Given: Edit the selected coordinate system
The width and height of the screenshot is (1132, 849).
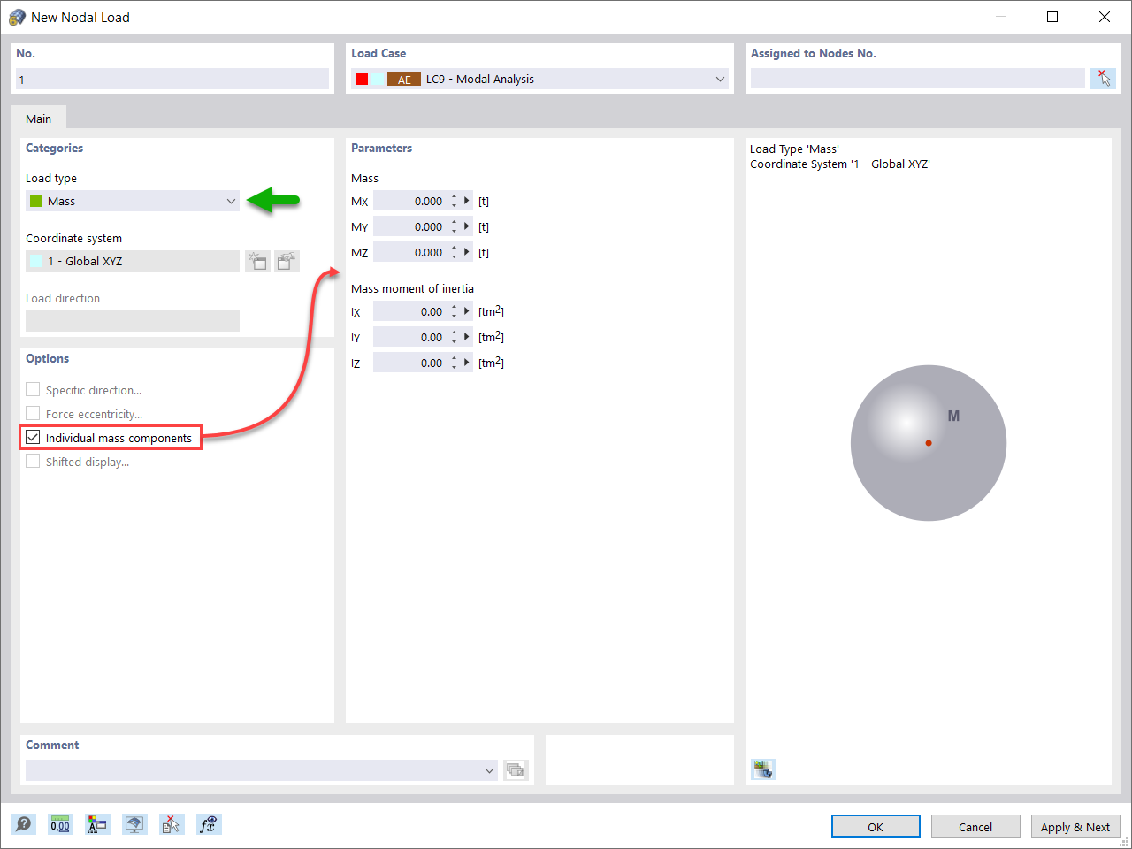Looking at the screenshot, I should coord(287,260).
